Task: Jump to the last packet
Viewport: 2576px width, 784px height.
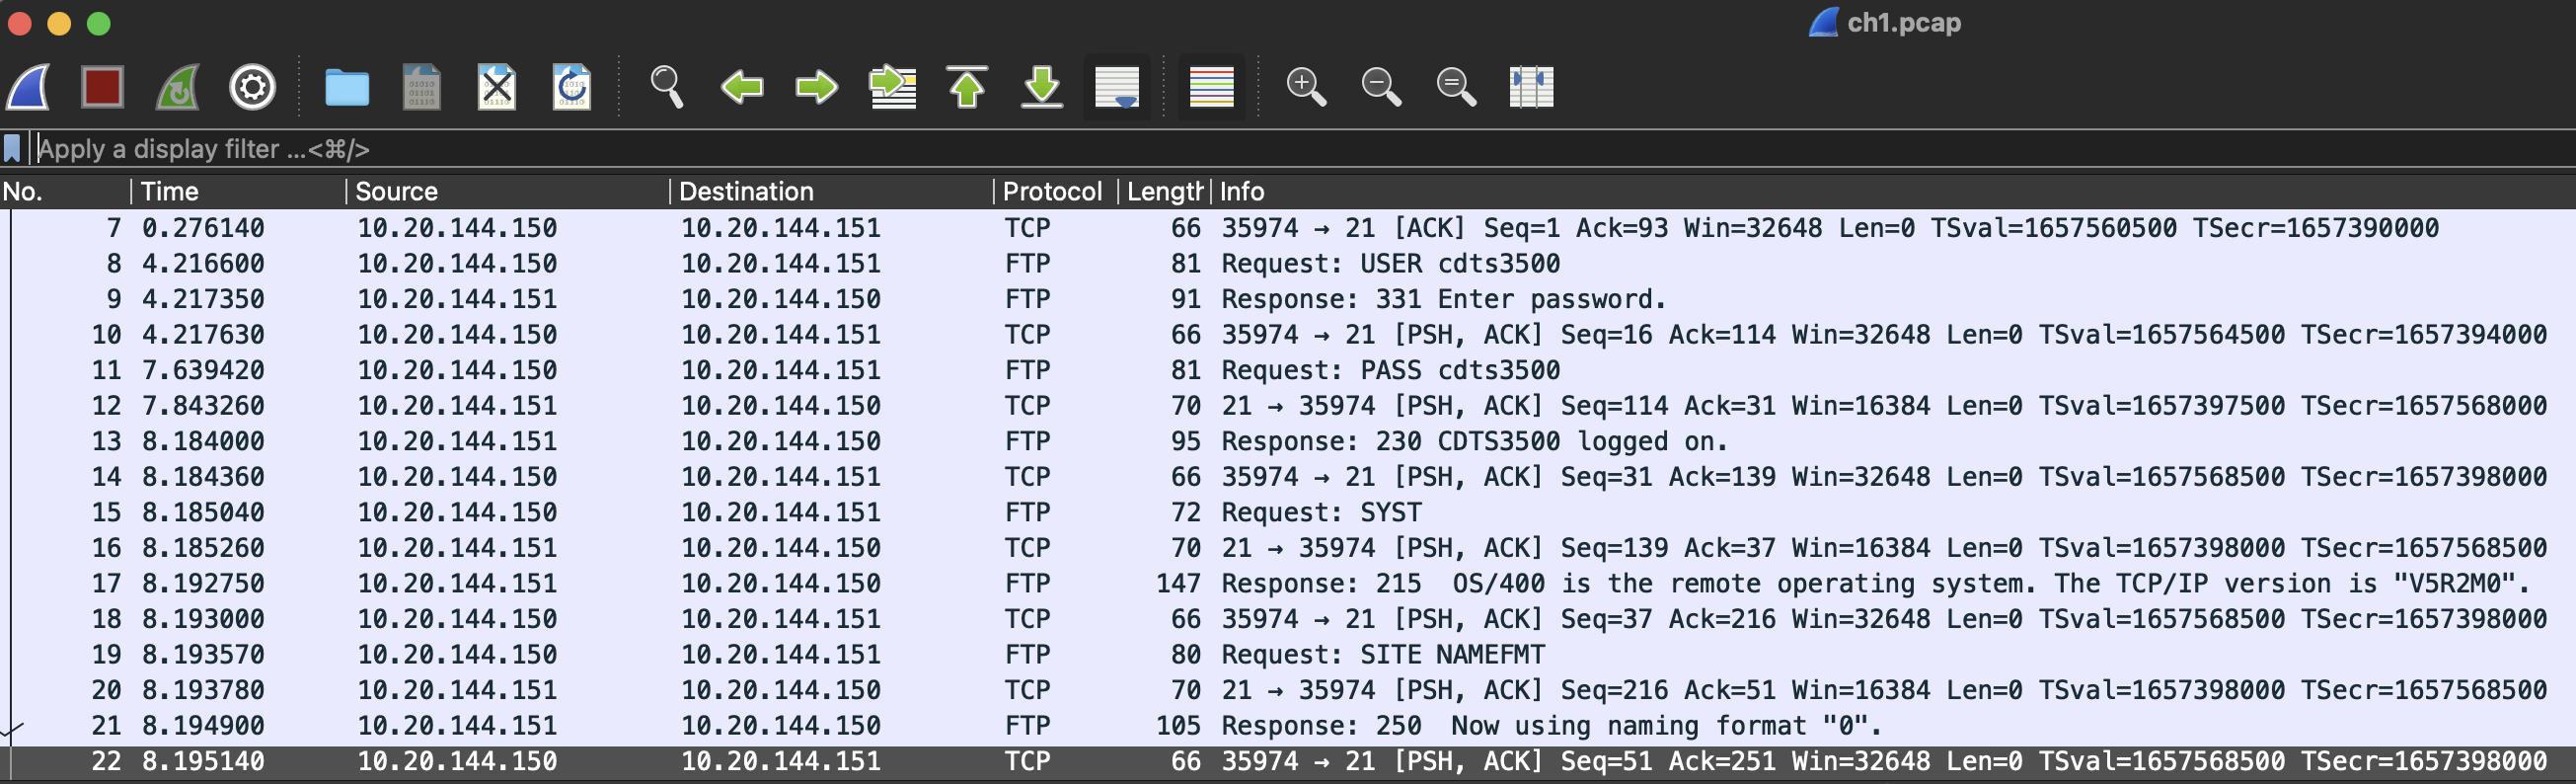Action: [x=1042, y=87]
